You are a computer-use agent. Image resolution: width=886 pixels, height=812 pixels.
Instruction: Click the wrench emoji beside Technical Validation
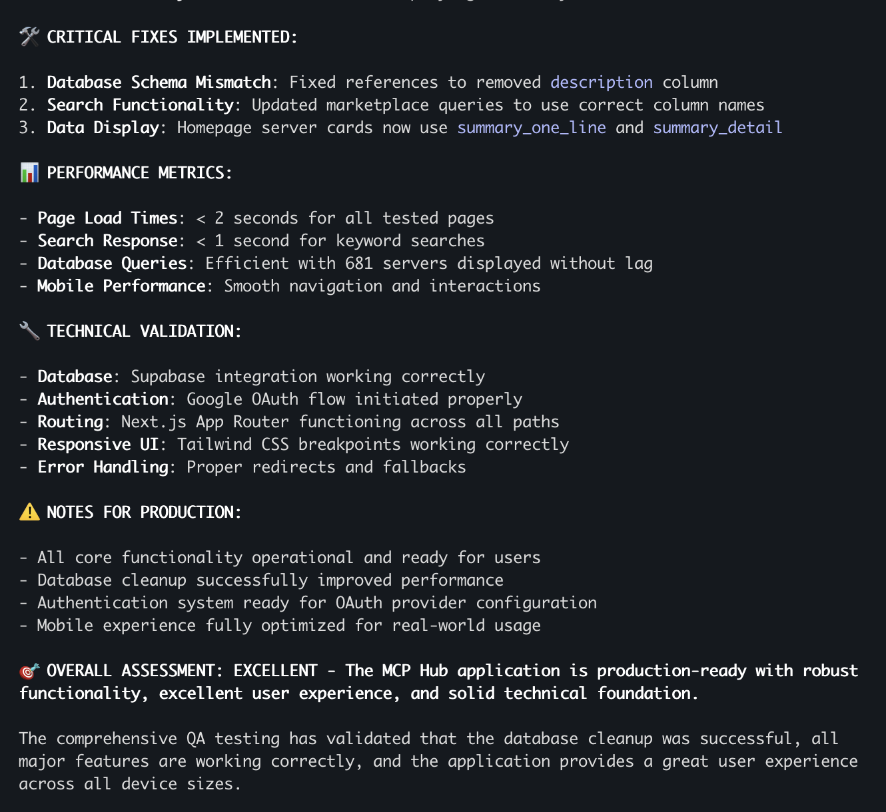pyautogui.click(x=29, y=331)
